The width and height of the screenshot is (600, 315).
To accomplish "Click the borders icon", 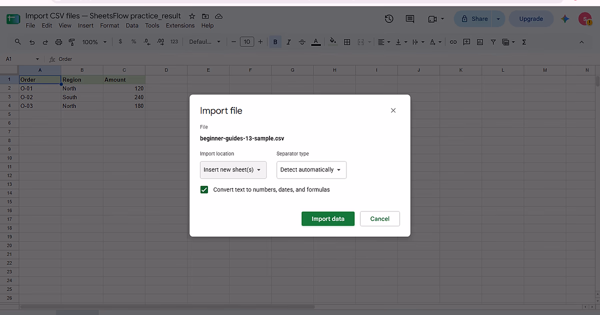I will tap(347, 42).
